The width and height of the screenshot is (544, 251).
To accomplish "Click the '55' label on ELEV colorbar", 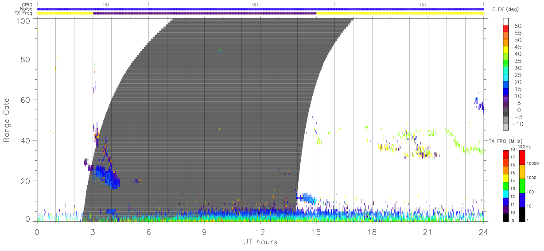I will (518, 33).
